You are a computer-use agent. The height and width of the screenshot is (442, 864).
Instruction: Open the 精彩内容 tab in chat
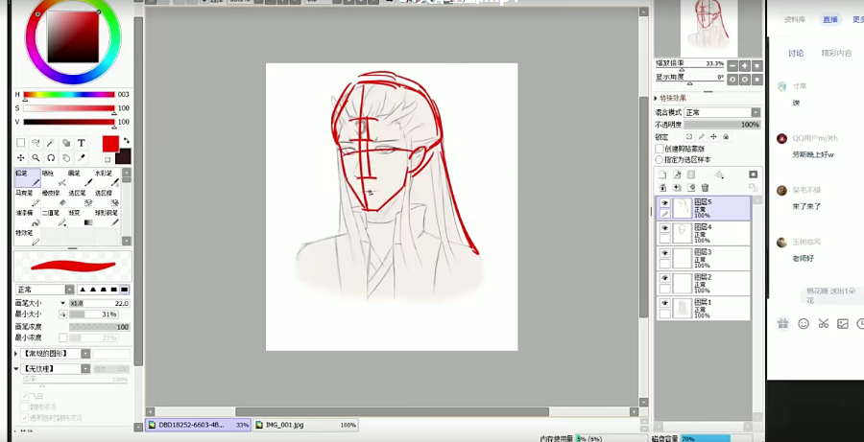pyautogui.click(x=835, y=53)
